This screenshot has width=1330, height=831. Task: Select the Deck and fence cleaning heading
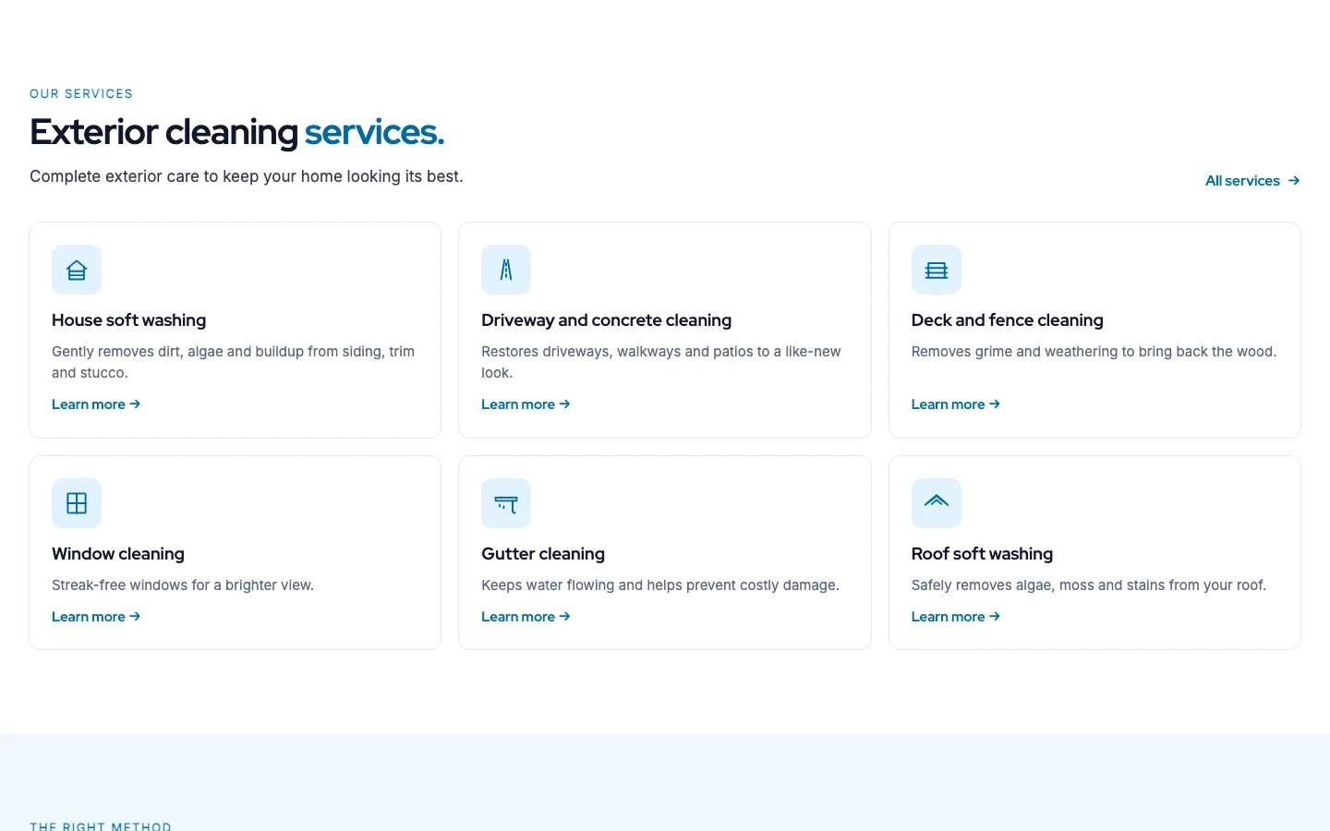tap(1008, 320)
